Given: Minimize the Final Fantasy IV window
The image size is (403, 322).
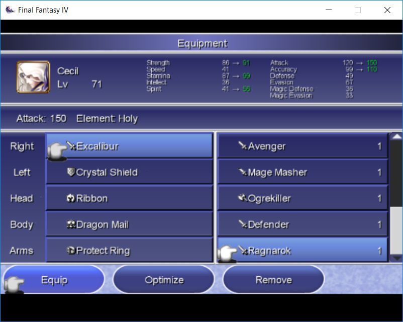Looking at the screenshot, I should [329, 10].
